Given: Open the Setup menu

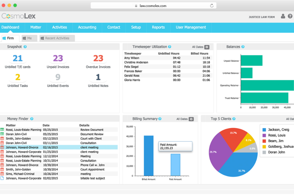Looking at the screenshot, I should pos(136,27).
